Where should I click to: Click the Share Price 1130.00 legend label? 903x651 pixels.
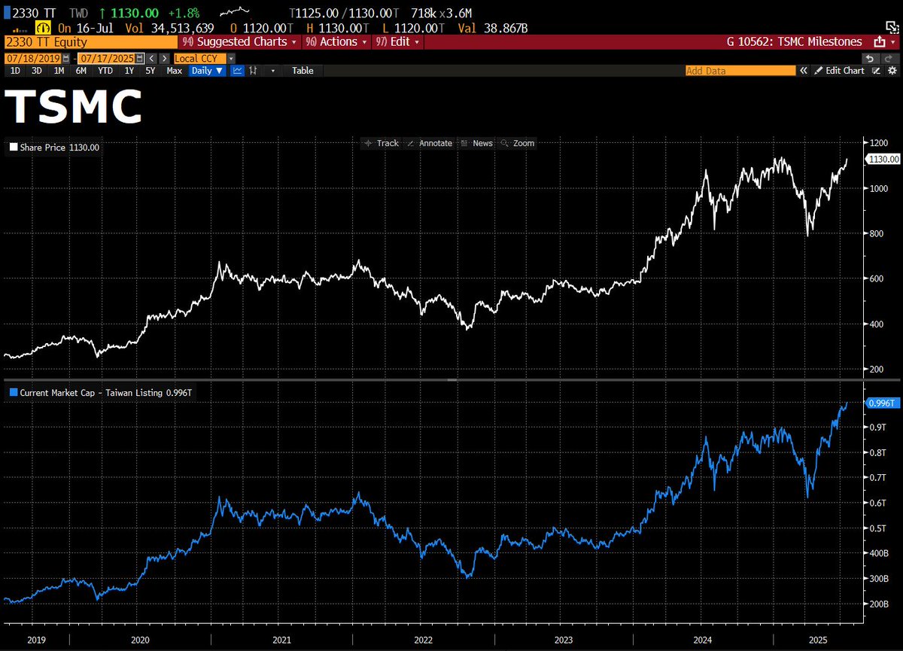pos(59,148)
